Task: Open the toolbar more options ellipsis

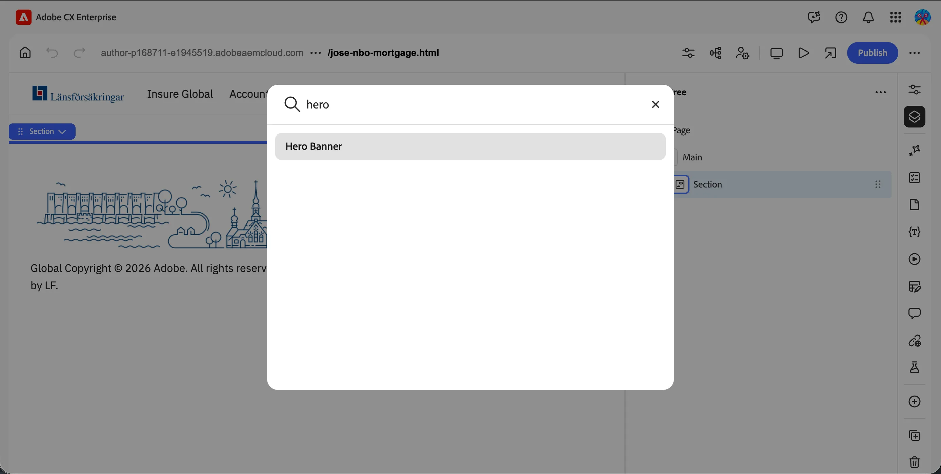Action: click(x=914, y=53)
